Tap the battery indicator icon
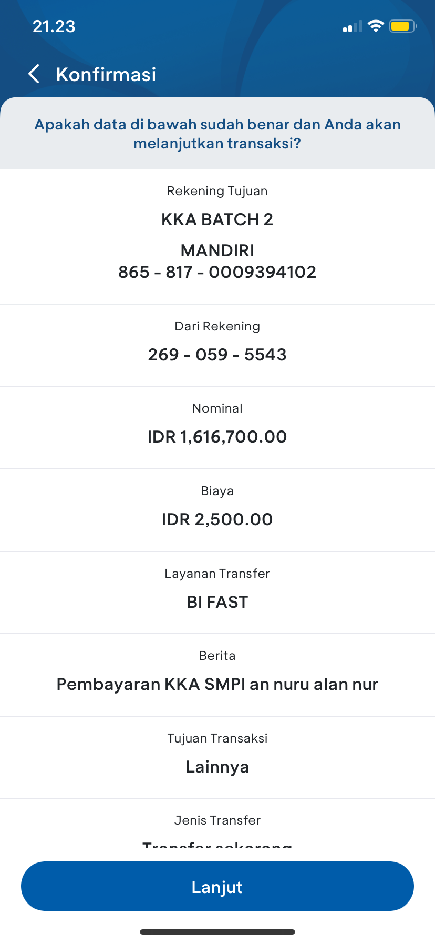 (x=403, y=26)
